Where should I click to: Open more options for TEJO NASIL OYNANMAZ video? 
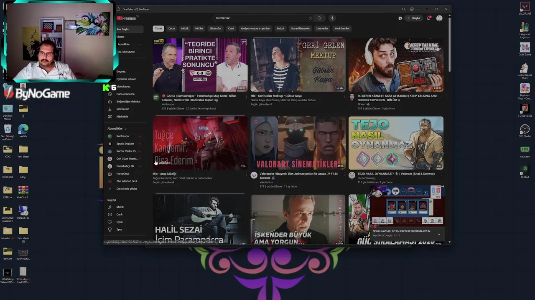pyautogui.click(x=442, y=174)
